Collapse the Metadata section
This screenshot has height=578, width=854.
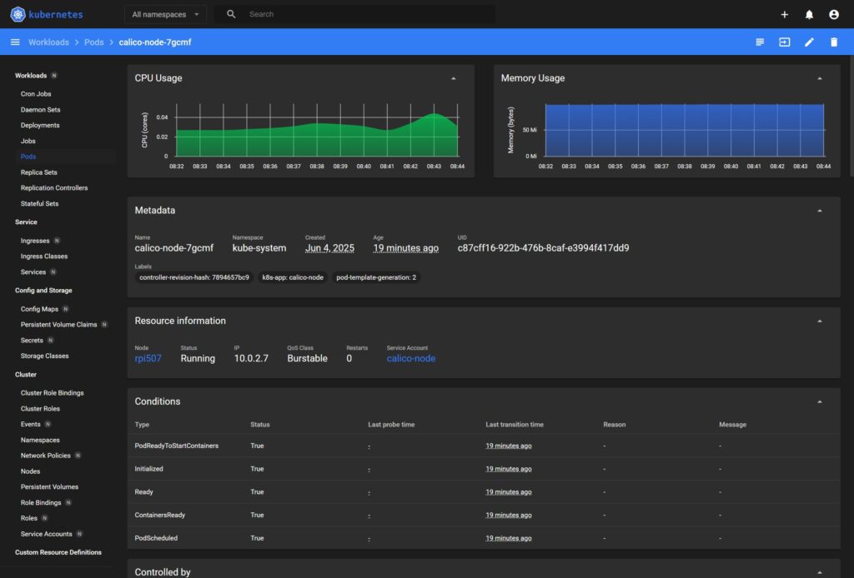pos(820,211)
